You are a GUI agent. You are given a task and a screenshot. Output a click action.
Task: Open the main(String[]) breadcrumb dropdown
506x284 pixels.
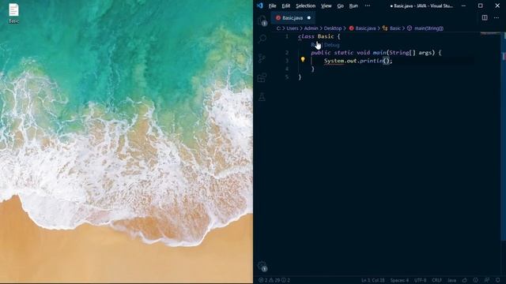[425, 28]
